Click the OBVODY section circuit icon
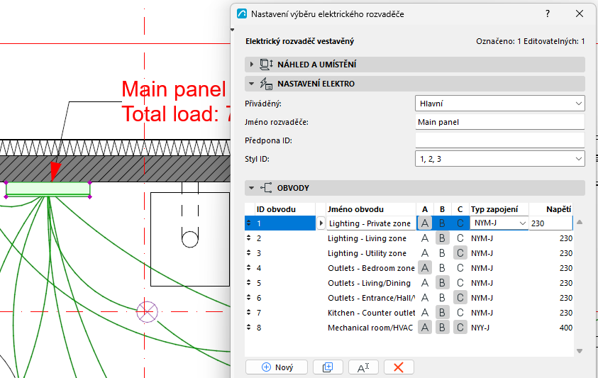 coord(266,188)
